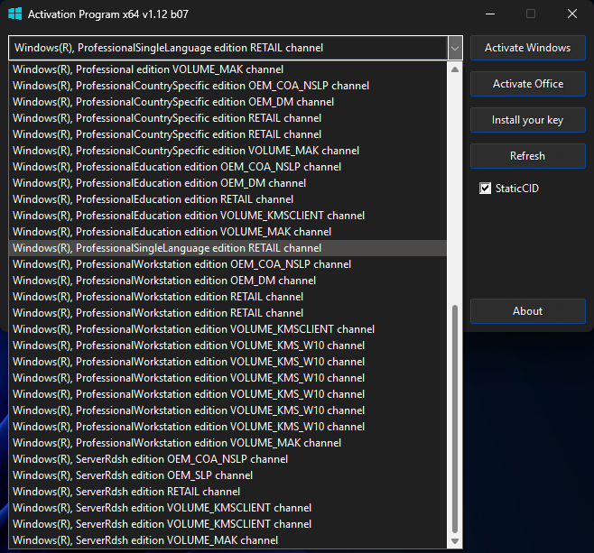
Task: Click the scroll up arrow in the edition list
Action: click(x=455, y=69)
